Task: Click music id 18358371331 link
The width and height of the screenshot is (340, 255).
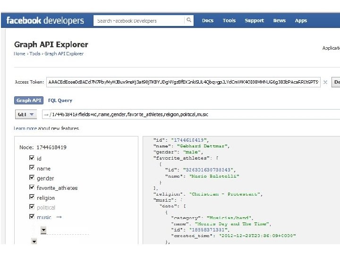Action: tap(208, 229)
